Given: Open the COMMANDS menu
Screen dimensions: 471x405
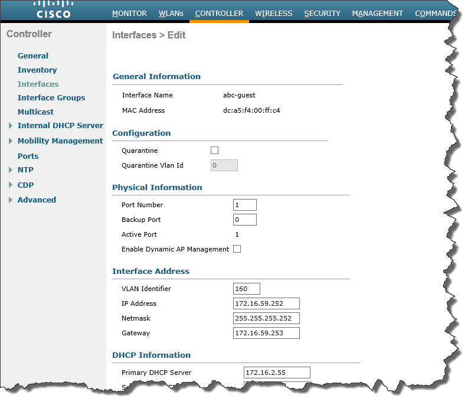Looking at the screenshot, I should pos(436,14).
